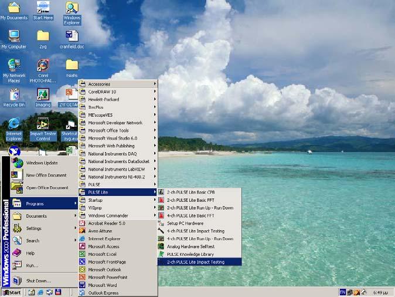Expand the Documents submenu arrow
Viewport: 395px width, 297px height.
pos(75,216)
